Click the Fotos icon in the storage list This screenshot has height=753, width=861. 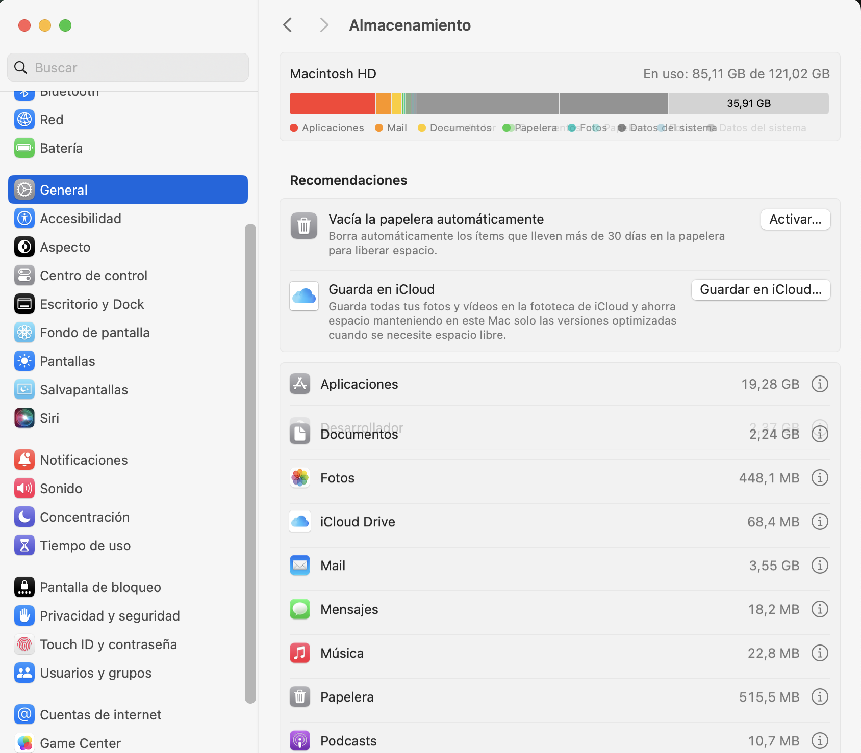click(x=300, y=477)
